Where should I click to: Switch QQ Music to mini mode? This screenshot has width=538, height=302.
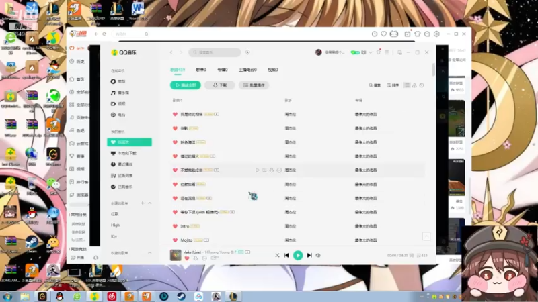[399, 52]
